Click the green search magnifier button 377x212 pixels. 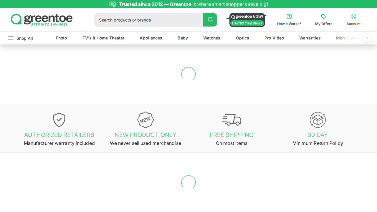[x=210, y=20]
